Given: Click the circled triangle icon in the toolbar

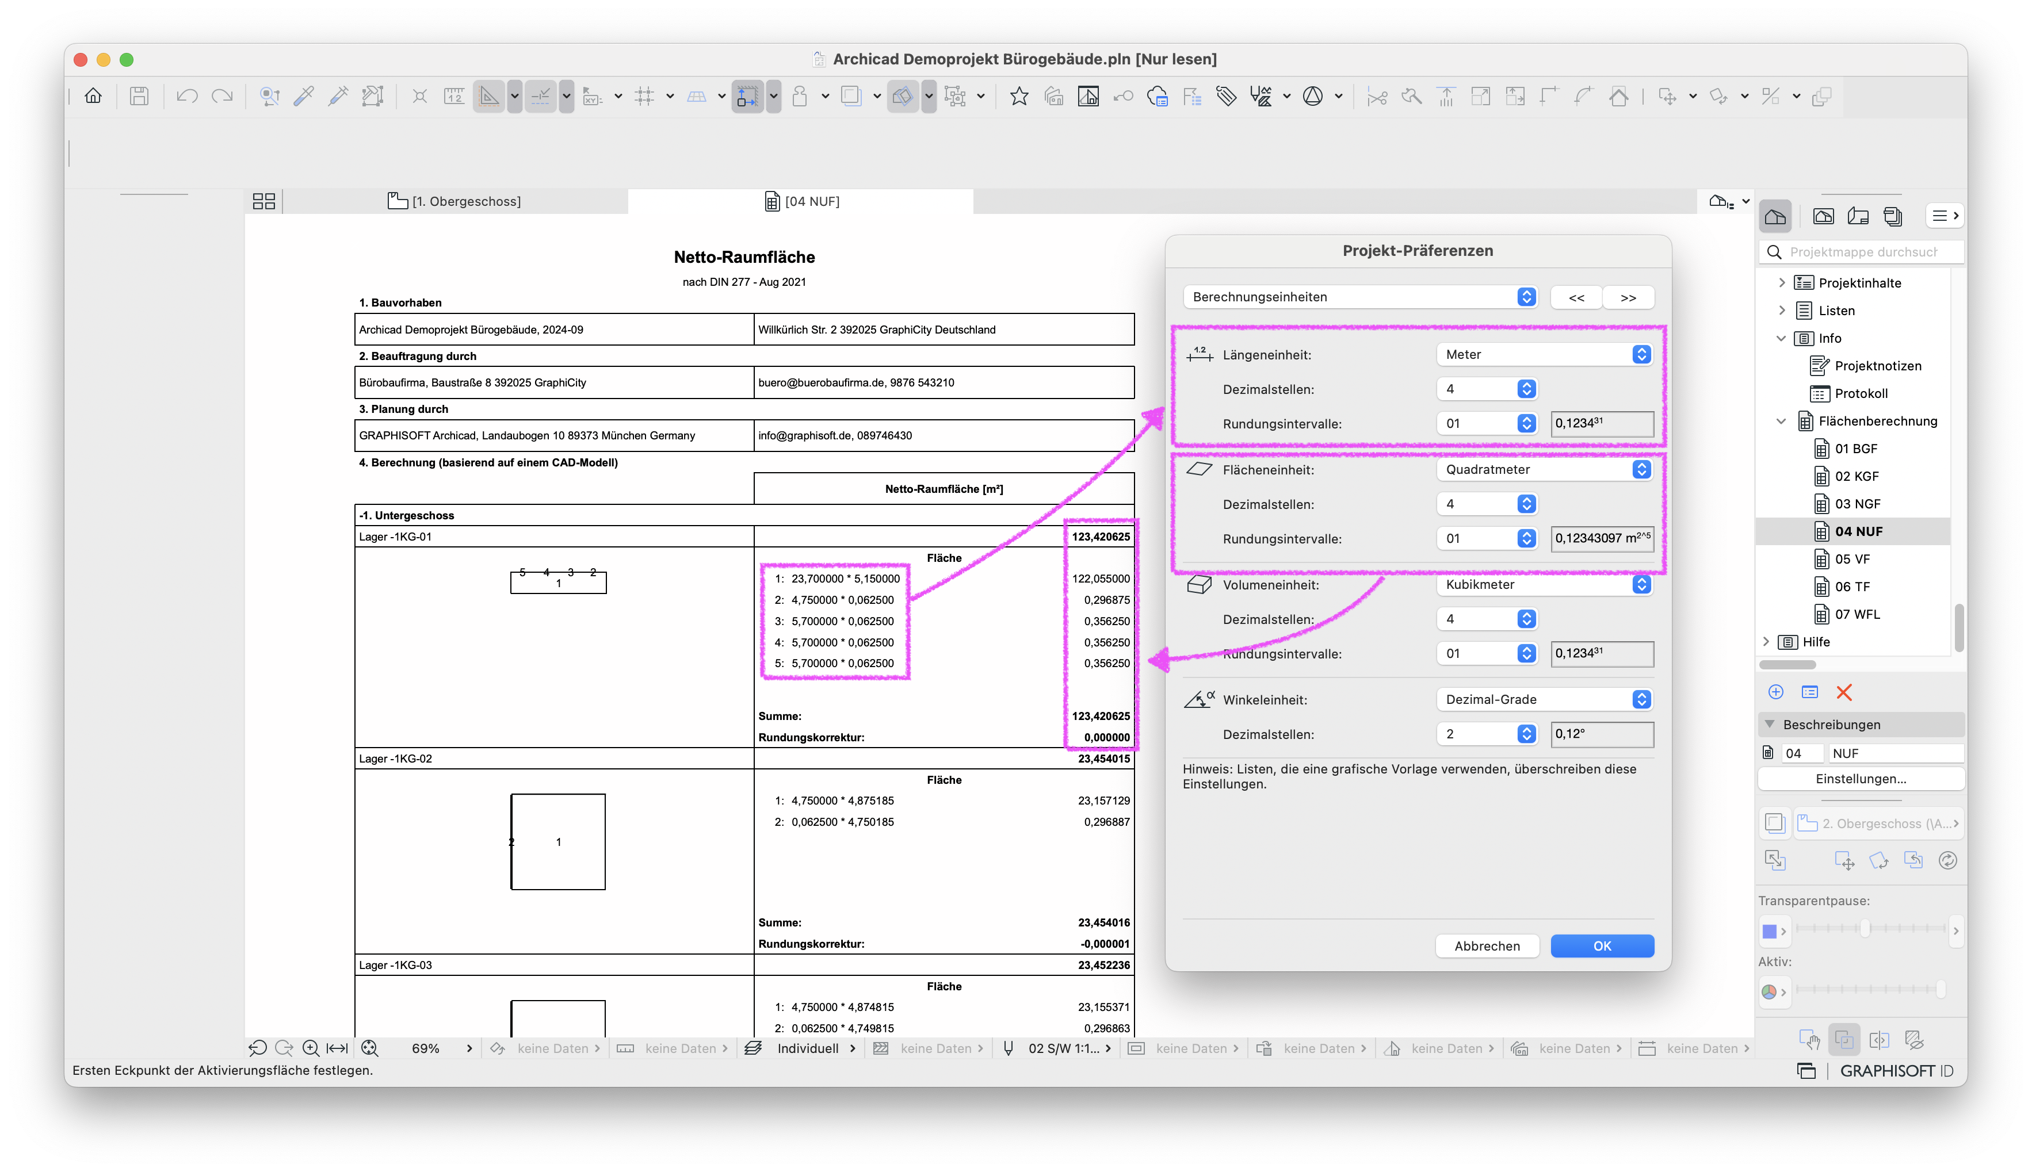Looking at the screenshot, I should coord(1313,97).
